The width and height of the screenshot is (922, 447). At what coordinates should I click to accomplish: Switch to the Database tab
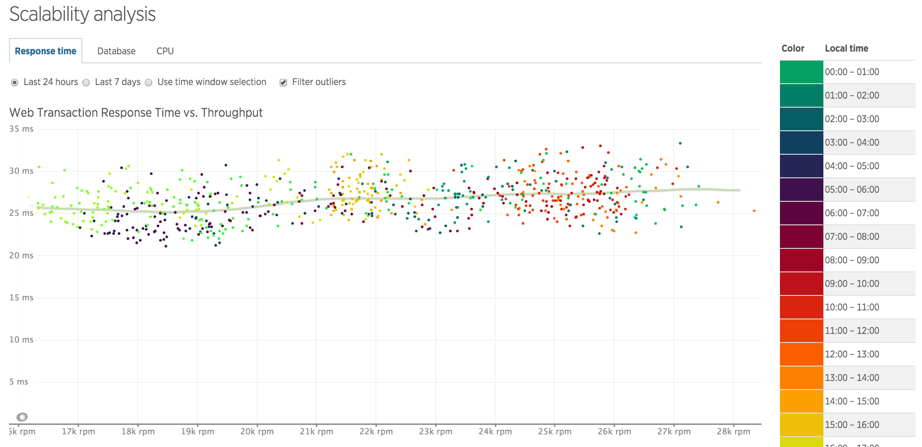(116, 51)
